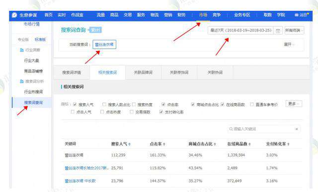Select the 112,259 搜索人气 cell

[118, 155]
